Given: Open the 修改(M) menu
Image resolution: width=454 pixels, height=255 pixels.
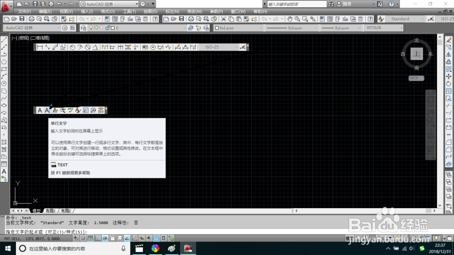Looking at the screenshot, I should pyautogui.click(x=194, y=12).
